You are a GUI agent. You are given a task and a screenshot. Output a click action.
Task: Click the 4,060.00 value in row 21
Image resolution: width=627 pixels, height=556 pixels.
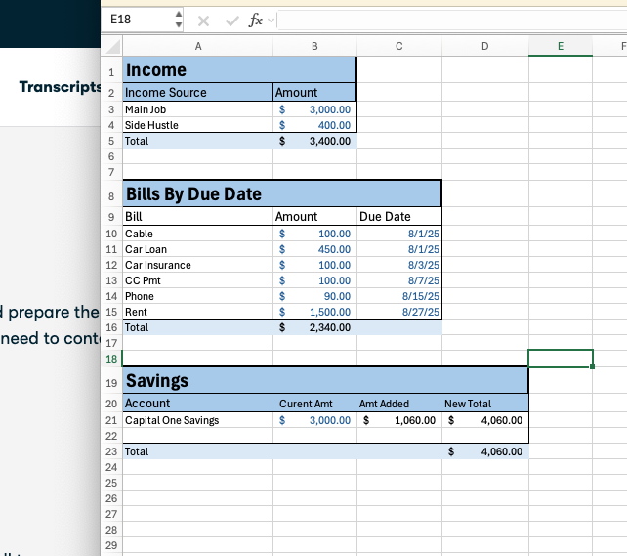(485, 420)
